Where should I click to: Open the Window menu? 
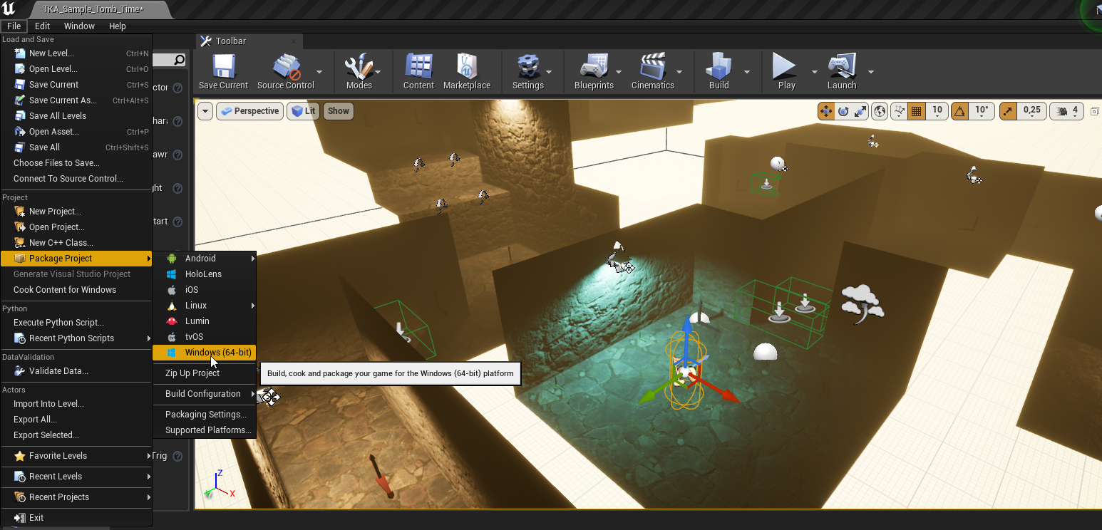pyautogui.click(x=79, y=26)
